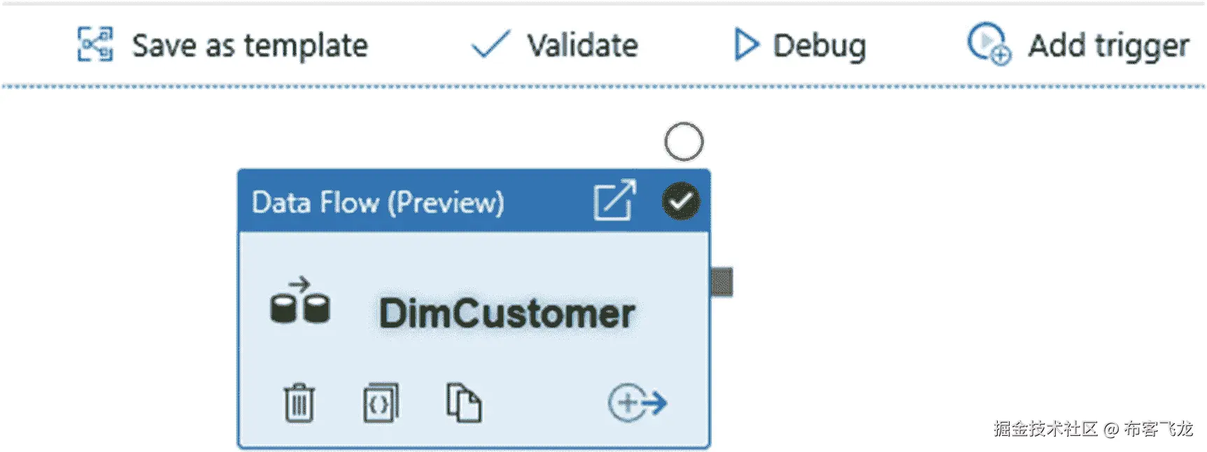Toggle the breakpoint circle above the activity
The width and height of the screenshot is (1207, 452).
pyautogui.click(x=684, y=142)
